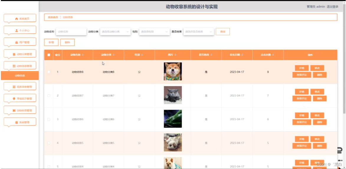This screenshot has width=346, height=169.
Task: Toggle the select-all checkbox in table header
Action: pos(49,55)
